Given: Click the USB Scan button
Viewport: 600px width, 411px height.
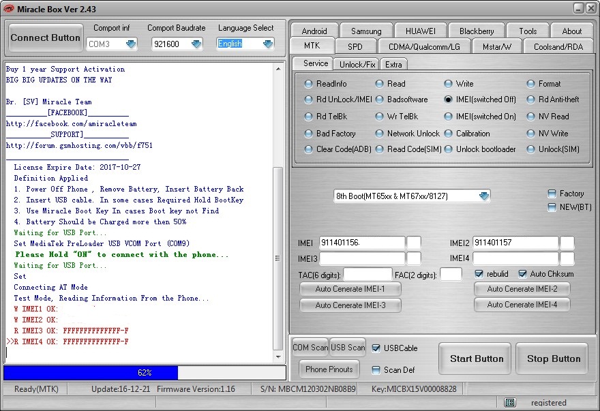Looking at the screenshot, I should point(348,348).
